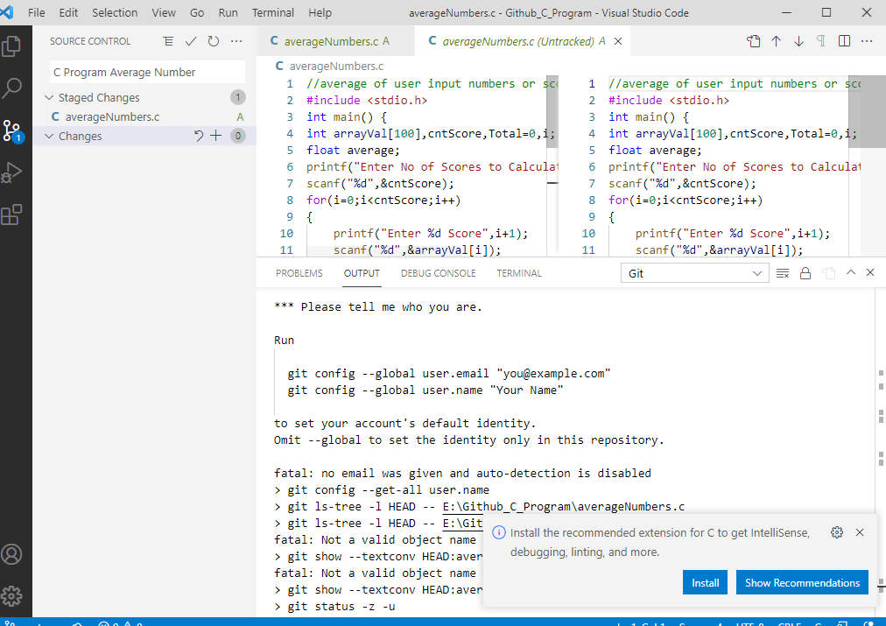Close the averageNumbers.c (Untracked) tab
The height and width of the screenshot is (626, 886).
tap(618, 41)
